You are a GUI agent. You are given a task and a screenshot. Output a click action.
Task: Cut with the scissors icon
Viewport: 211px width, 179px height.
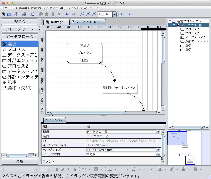(53, 14)
